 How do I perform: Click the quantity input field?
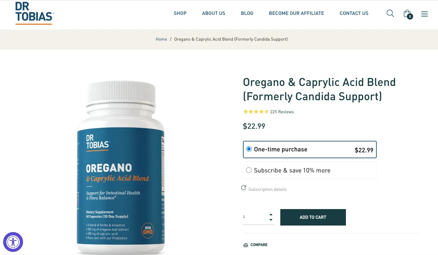click(255, 217)
